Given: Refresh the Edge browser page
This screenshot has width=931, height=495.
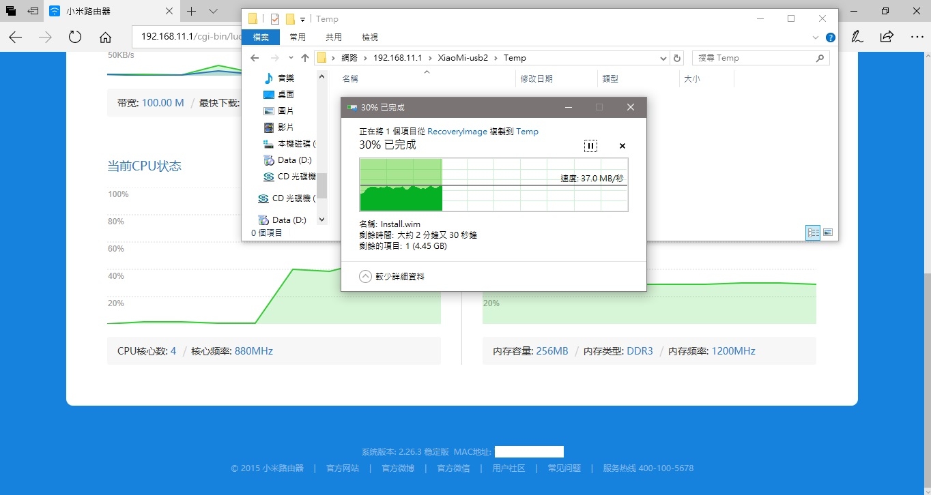Looking at the screenshot, I should 75,37.
